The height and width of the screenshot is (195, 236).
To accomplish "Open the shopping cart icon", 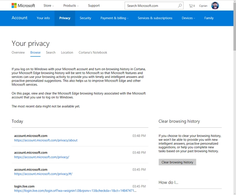I will tap(192, 6).
